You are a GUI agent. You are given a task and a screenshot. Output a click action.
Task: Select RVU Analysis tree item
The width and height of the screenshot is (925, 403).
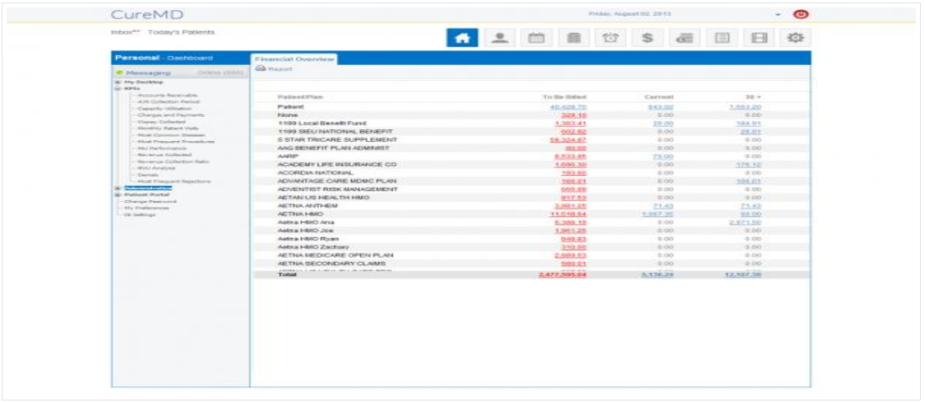156,168
